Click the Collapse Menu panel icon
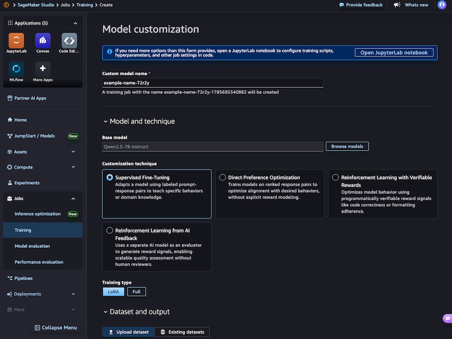 37,328
